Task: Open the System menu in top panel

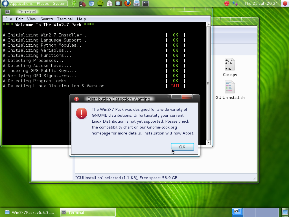Action: pos(59,3)
